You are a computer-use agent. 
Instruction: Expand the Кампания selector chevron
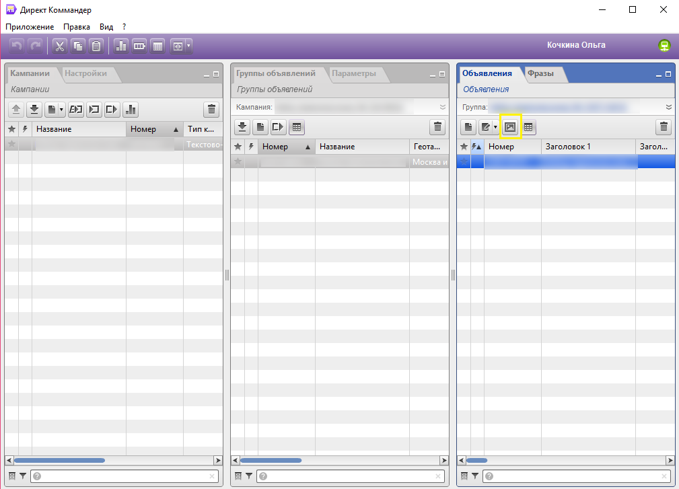[x=443, y=107]
